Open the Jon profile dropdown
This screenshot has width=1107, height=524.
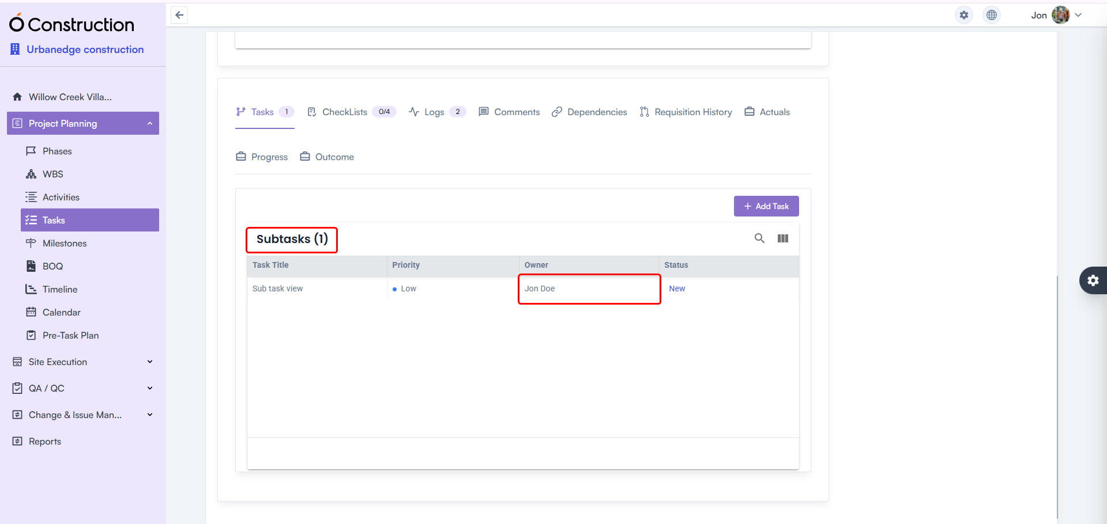pyautogui.click(x=1078, y=15)
